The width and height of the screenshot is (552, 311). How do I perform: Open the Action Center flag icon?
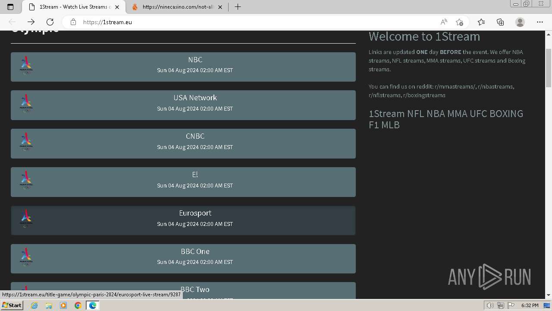(511, 305)
